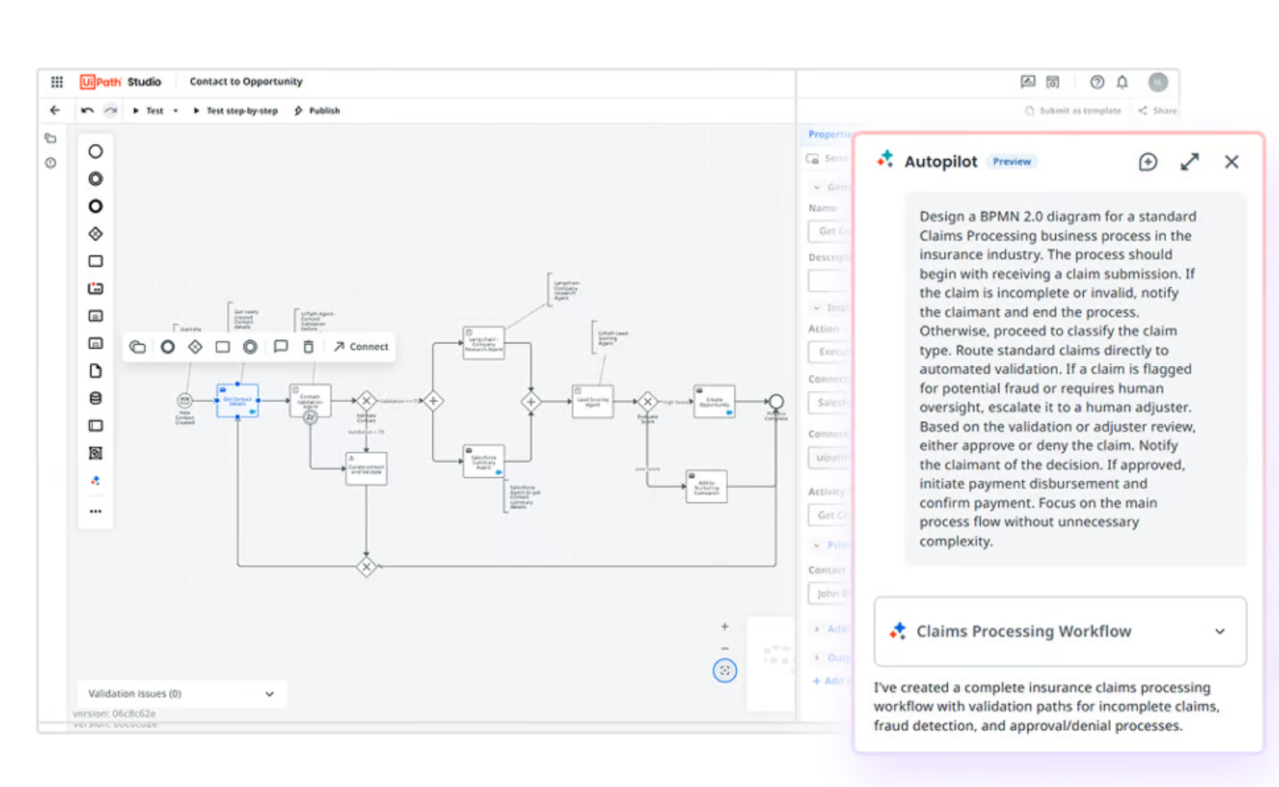Click Publish in the toolbar
Viewport: 1279px width, 787px height.
[317, 111]
